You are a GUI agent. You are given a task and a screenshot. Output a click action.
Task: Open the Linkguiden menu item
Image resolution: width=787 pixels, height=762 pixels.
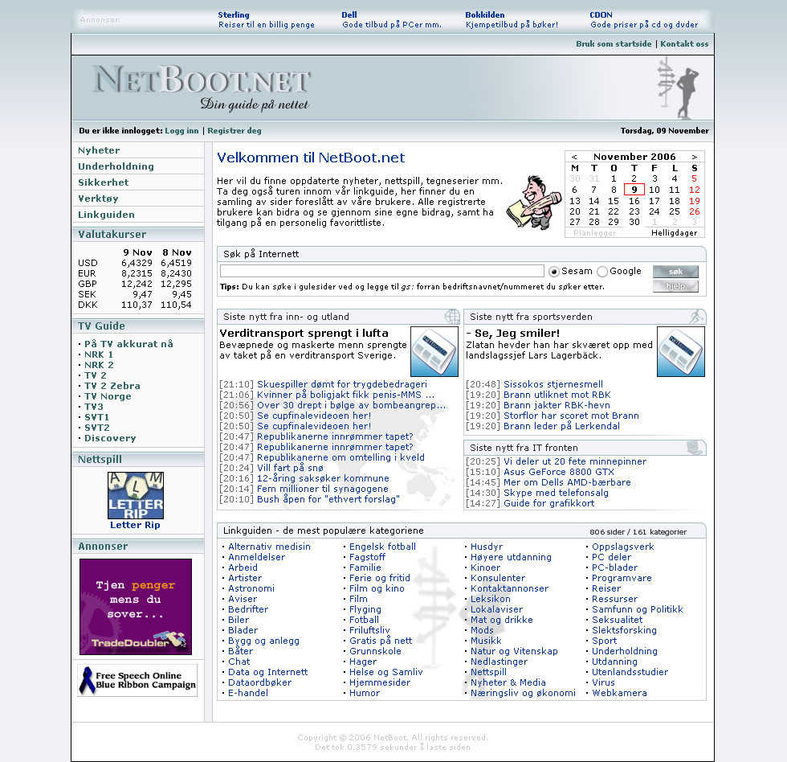click(x=106, y=215)
